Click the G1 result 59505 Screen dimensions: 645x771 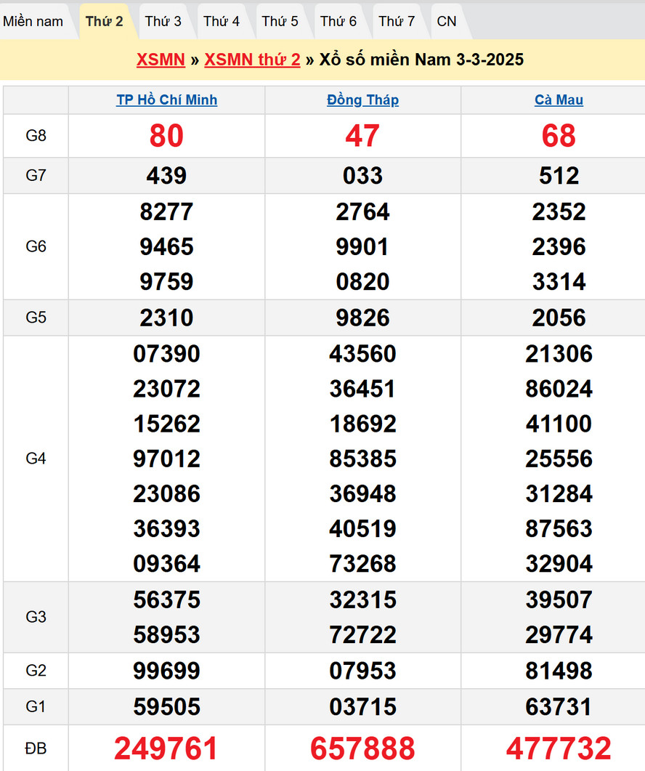coord(166,706)
